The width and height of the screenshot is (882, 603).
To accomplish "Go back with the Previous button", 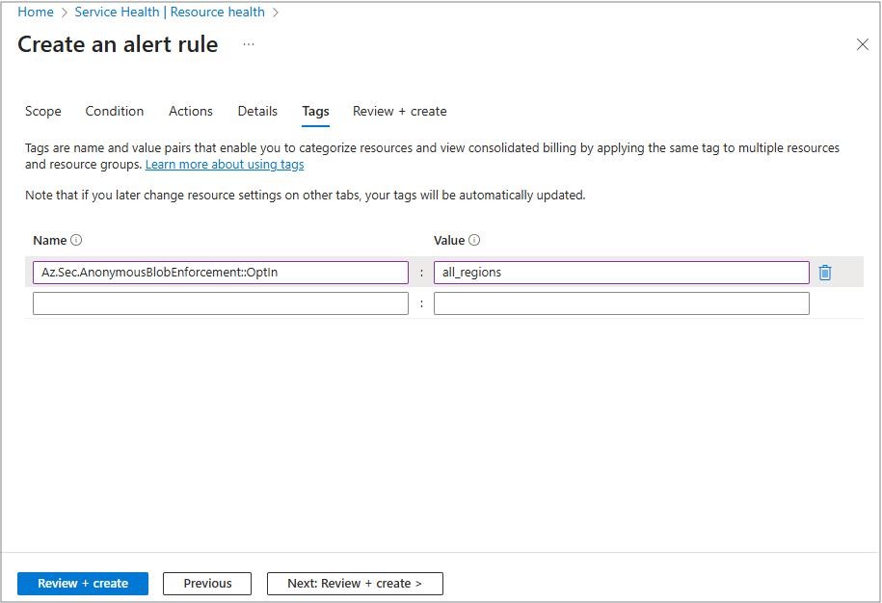I will (x=207, y=584).
